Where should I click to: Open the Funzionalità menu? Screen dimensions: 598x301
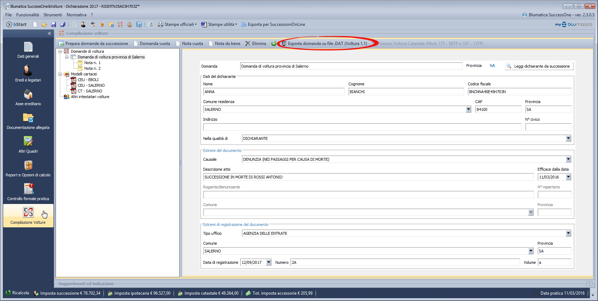pyautogui.click(x=28, y=15)
